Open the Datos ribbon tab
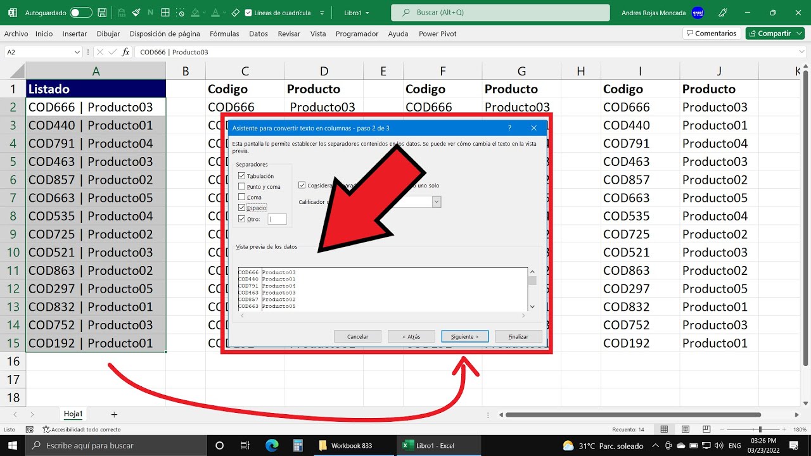Screen dimensions: 811x456 pyautogui.click(x=259, y=34)
